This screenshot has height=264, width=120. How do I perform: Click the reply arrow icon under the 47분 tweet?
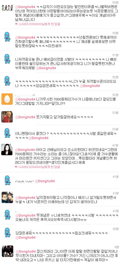click(x=16, y=167)
